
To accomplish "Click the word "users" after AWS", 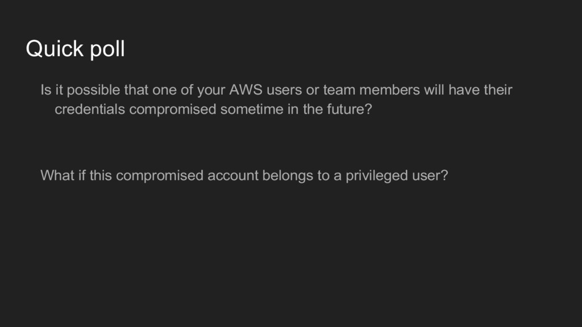I will pos(284,90).
